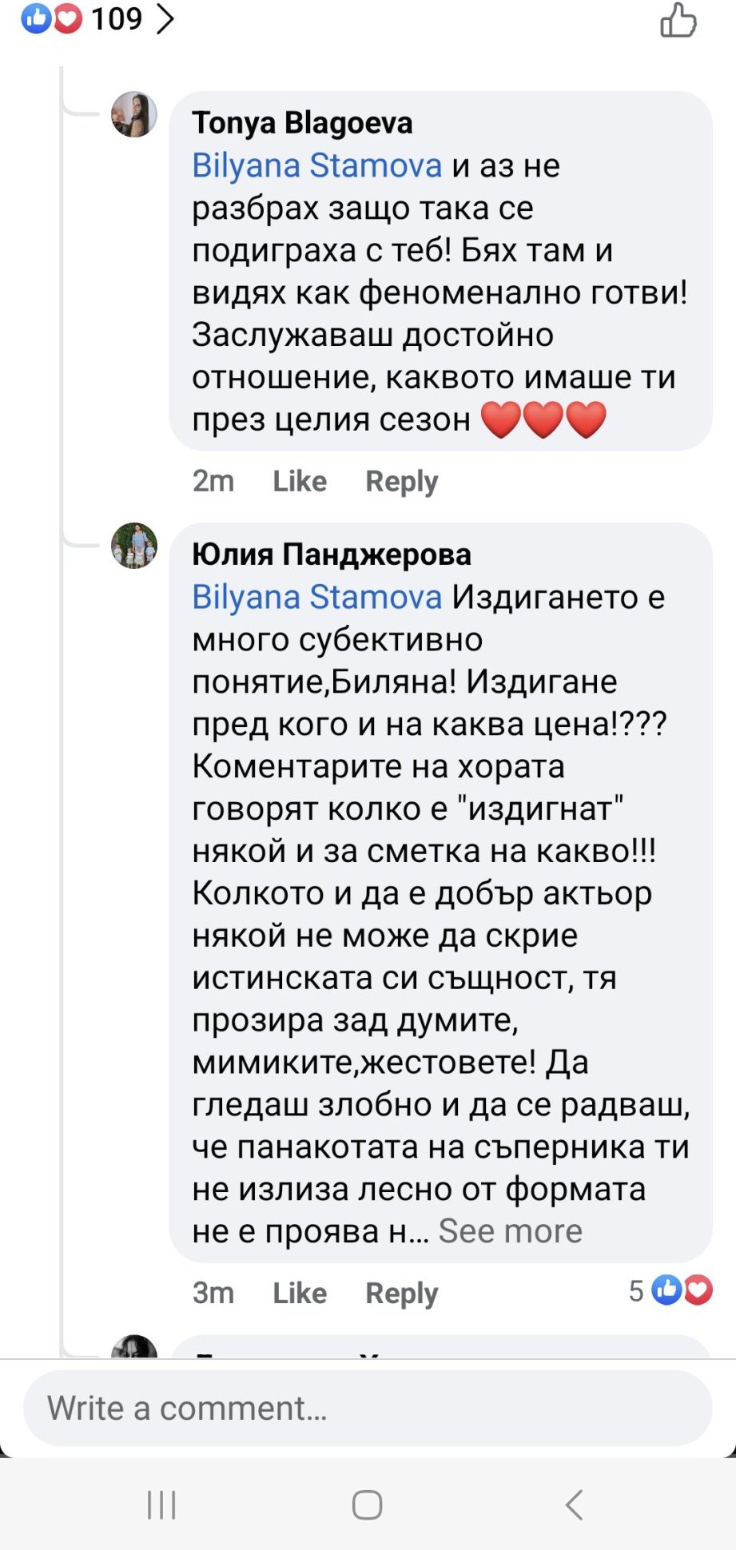Viewport: 736px width, 1550px height.
Task: Open Юлия Панджерова's profile picture
Action: click(134, 546)
